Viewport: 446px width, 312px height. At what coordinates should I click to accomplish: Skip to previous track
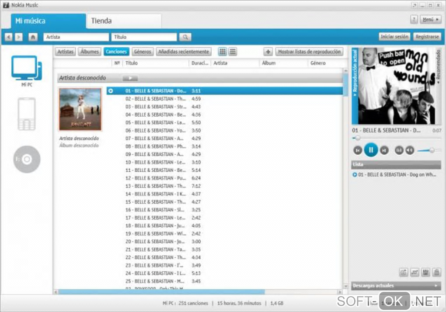(358, 150)
